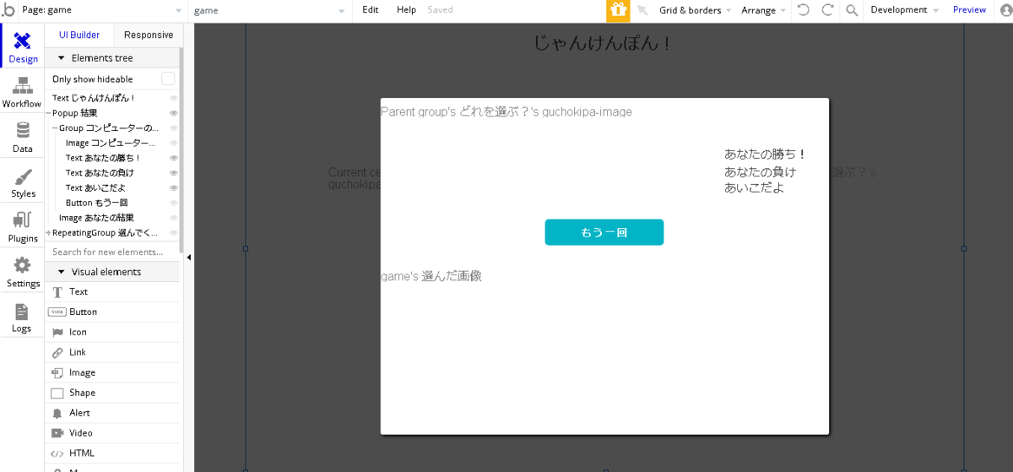
Task: Open the game element picker dropdown
Action: tap(269, 10)
